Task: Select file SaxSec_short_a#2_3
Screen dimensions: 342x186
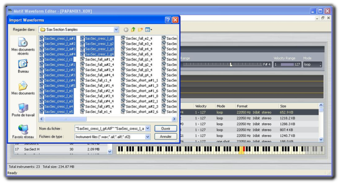Action: click(142, 106)
